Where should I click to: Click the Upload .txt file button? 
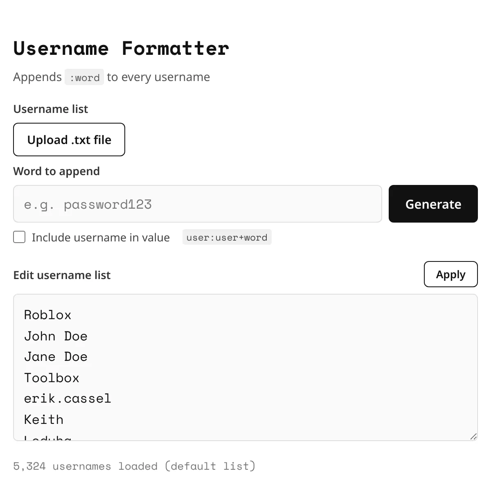pos(69,140)
